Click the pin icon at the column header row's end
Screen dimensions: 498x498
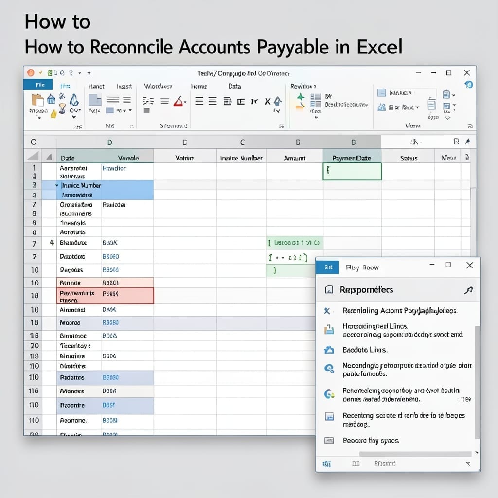[467, 142]
